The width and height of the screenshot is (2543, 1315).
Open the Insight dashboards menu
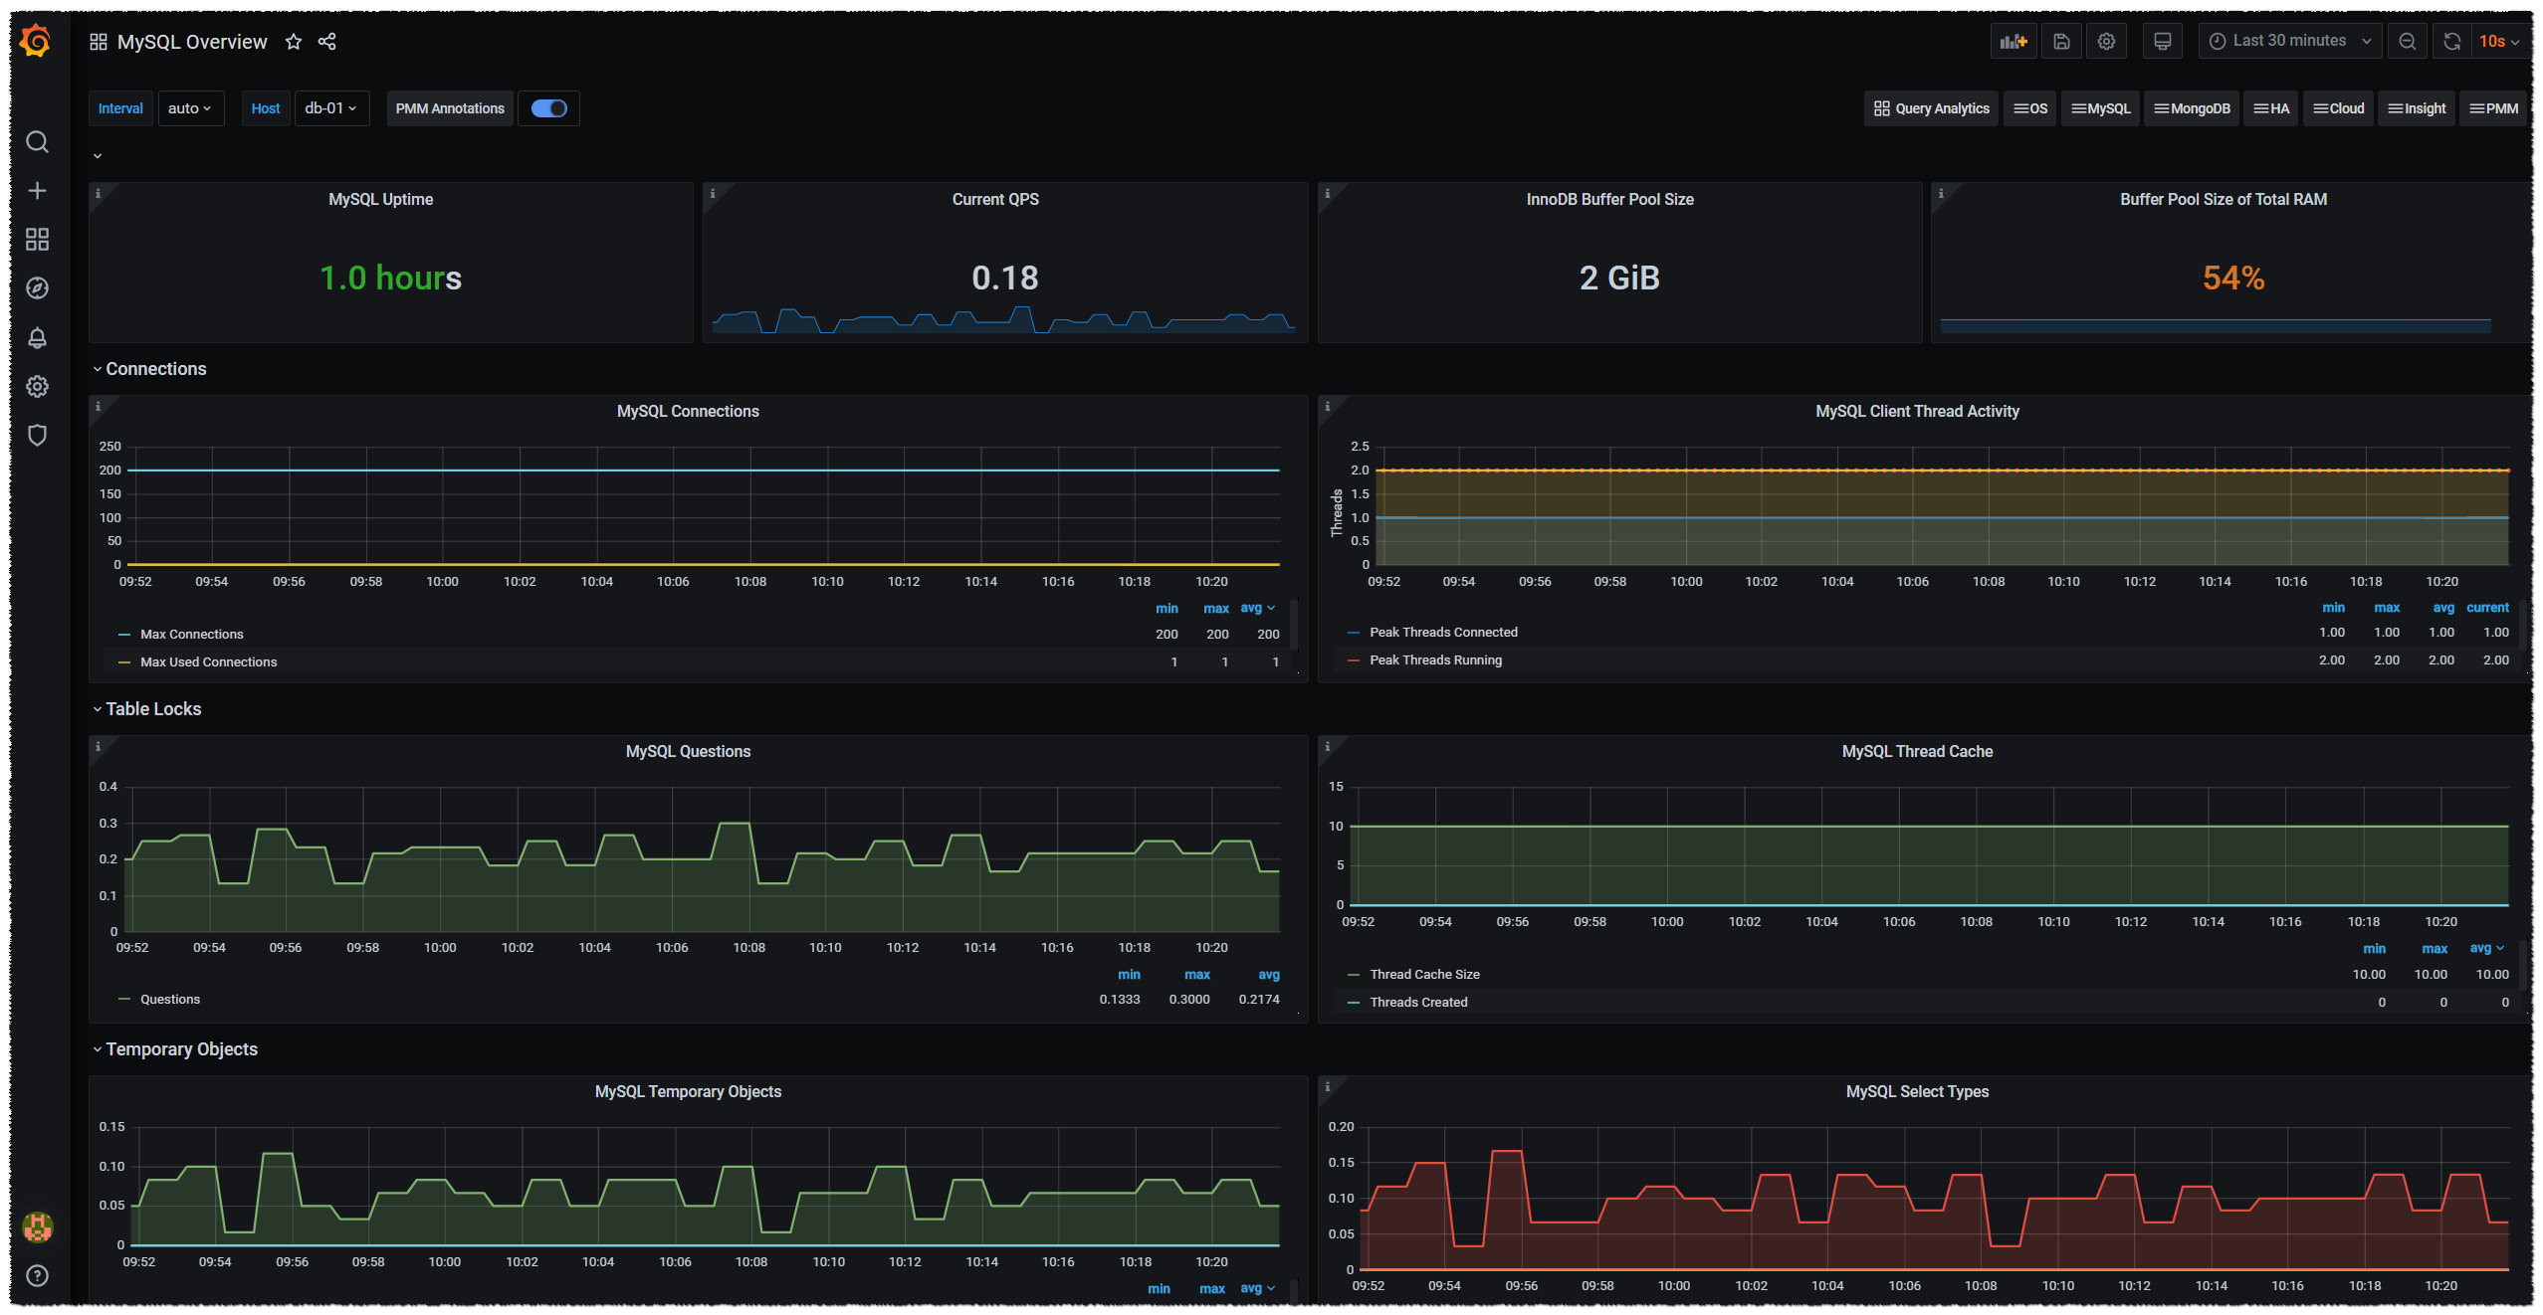(2416, 108)
